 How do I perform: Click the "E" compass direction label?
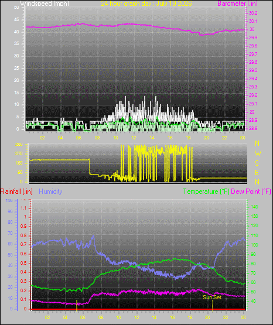tap(257, 172)
